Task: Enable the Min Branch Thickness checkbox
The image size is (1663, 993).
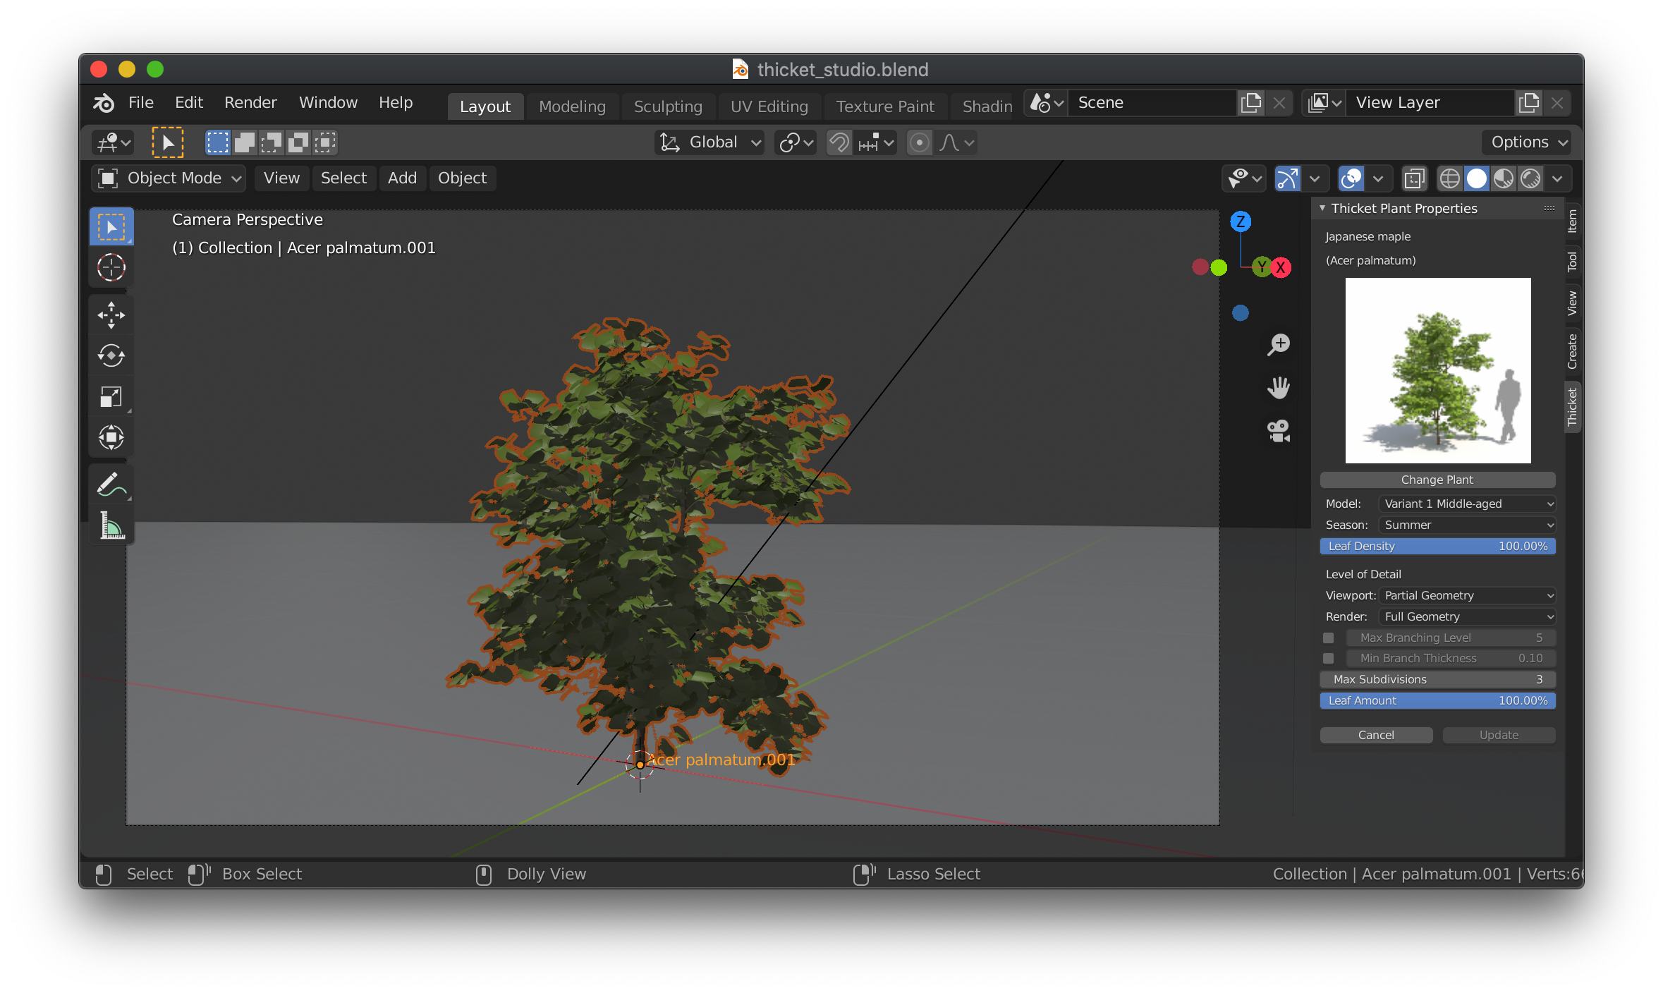Action: pos(1328,658)
